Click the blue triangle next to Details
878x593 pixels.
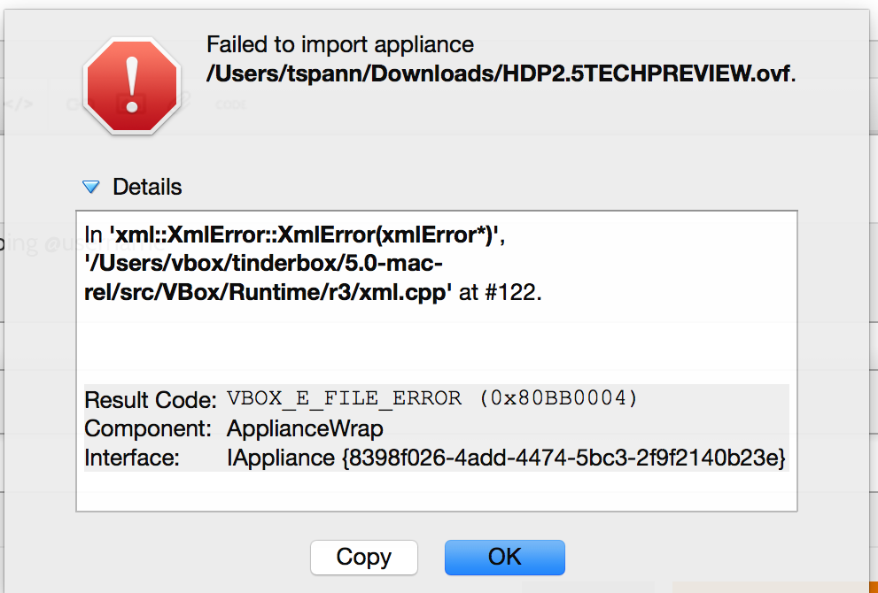91,187
